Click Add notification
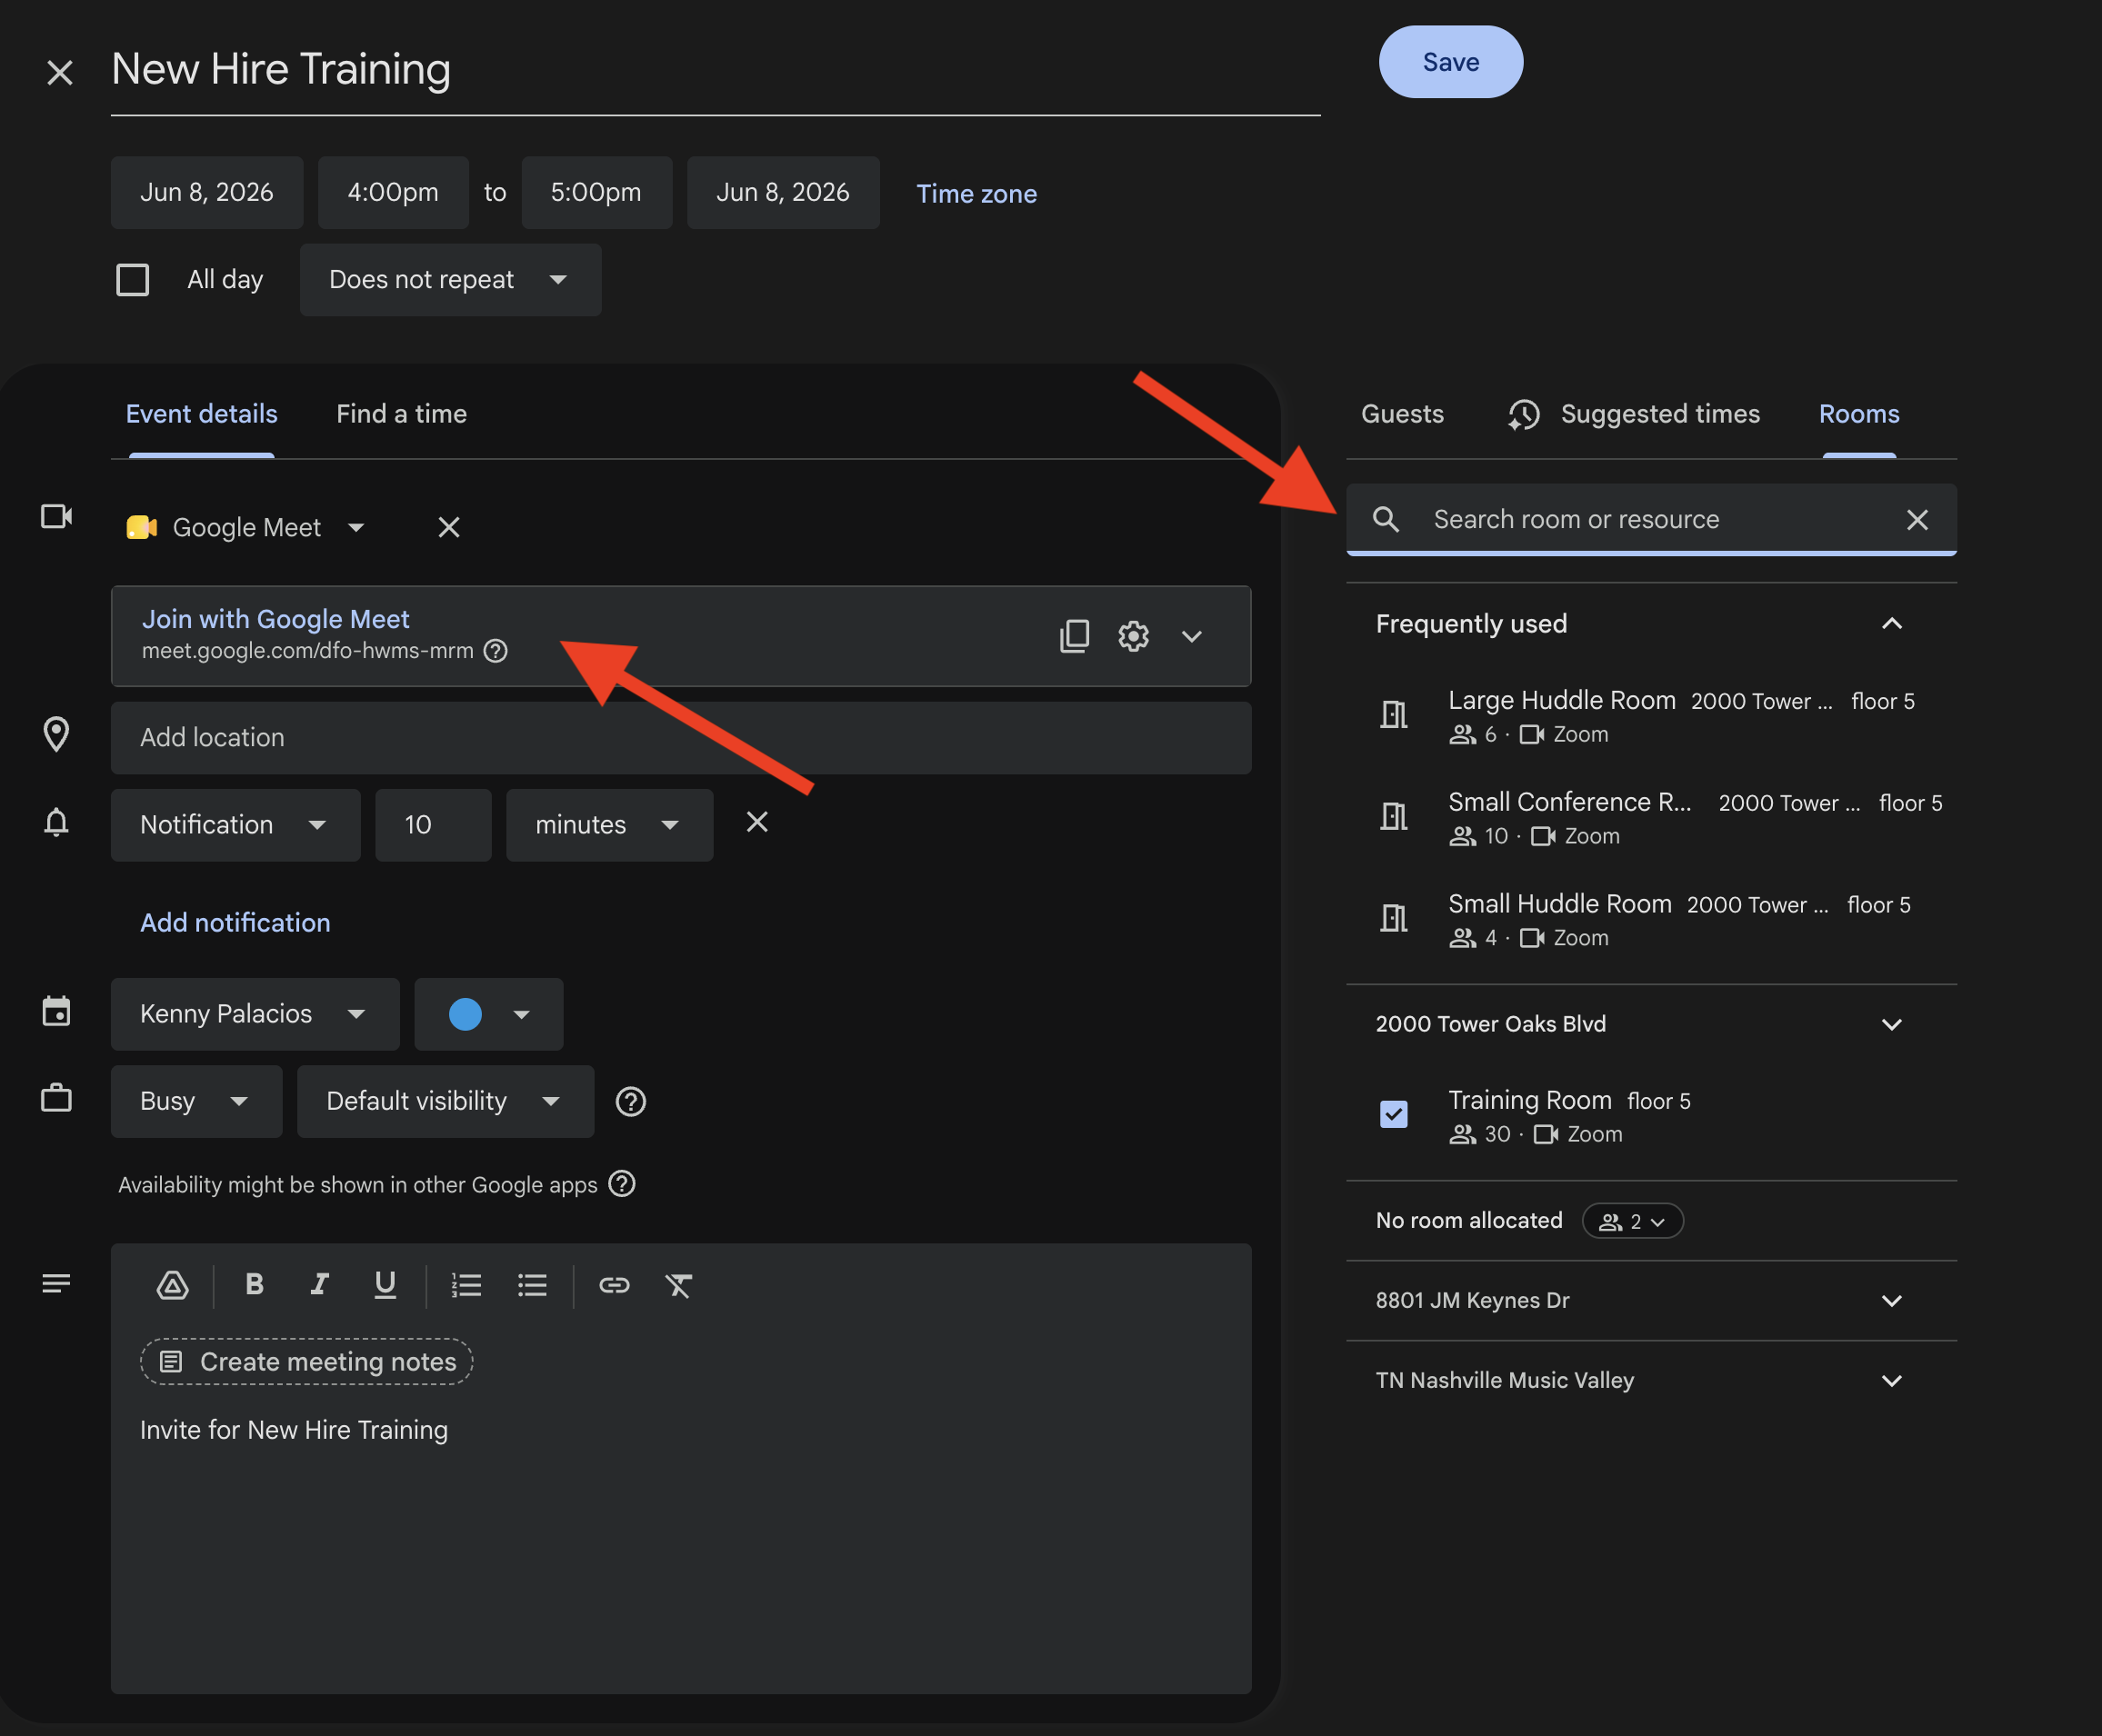2102x1736 pixels. pos(235,922)
